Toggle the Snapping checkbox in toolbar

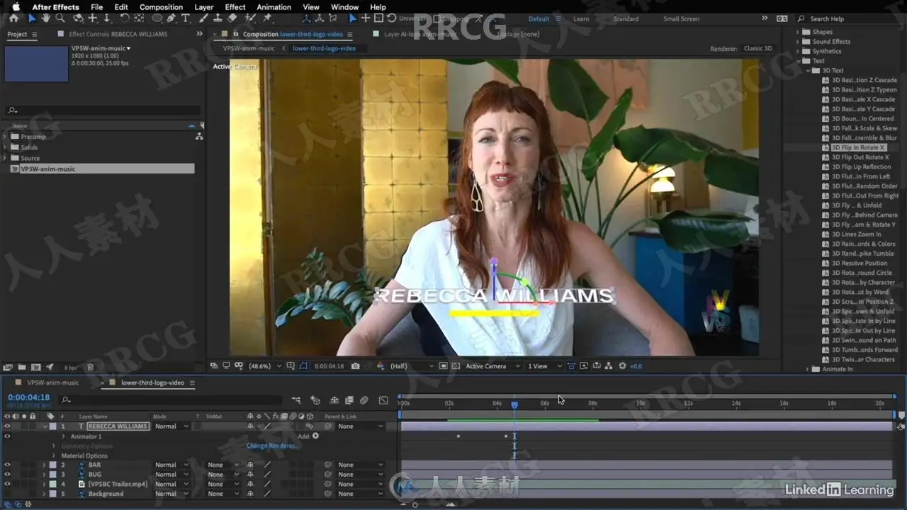(x=437, y=18)
